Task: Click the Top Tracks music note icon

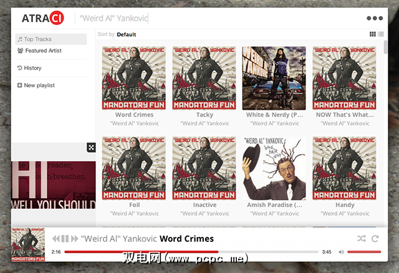Action: [x=19, y=39]
